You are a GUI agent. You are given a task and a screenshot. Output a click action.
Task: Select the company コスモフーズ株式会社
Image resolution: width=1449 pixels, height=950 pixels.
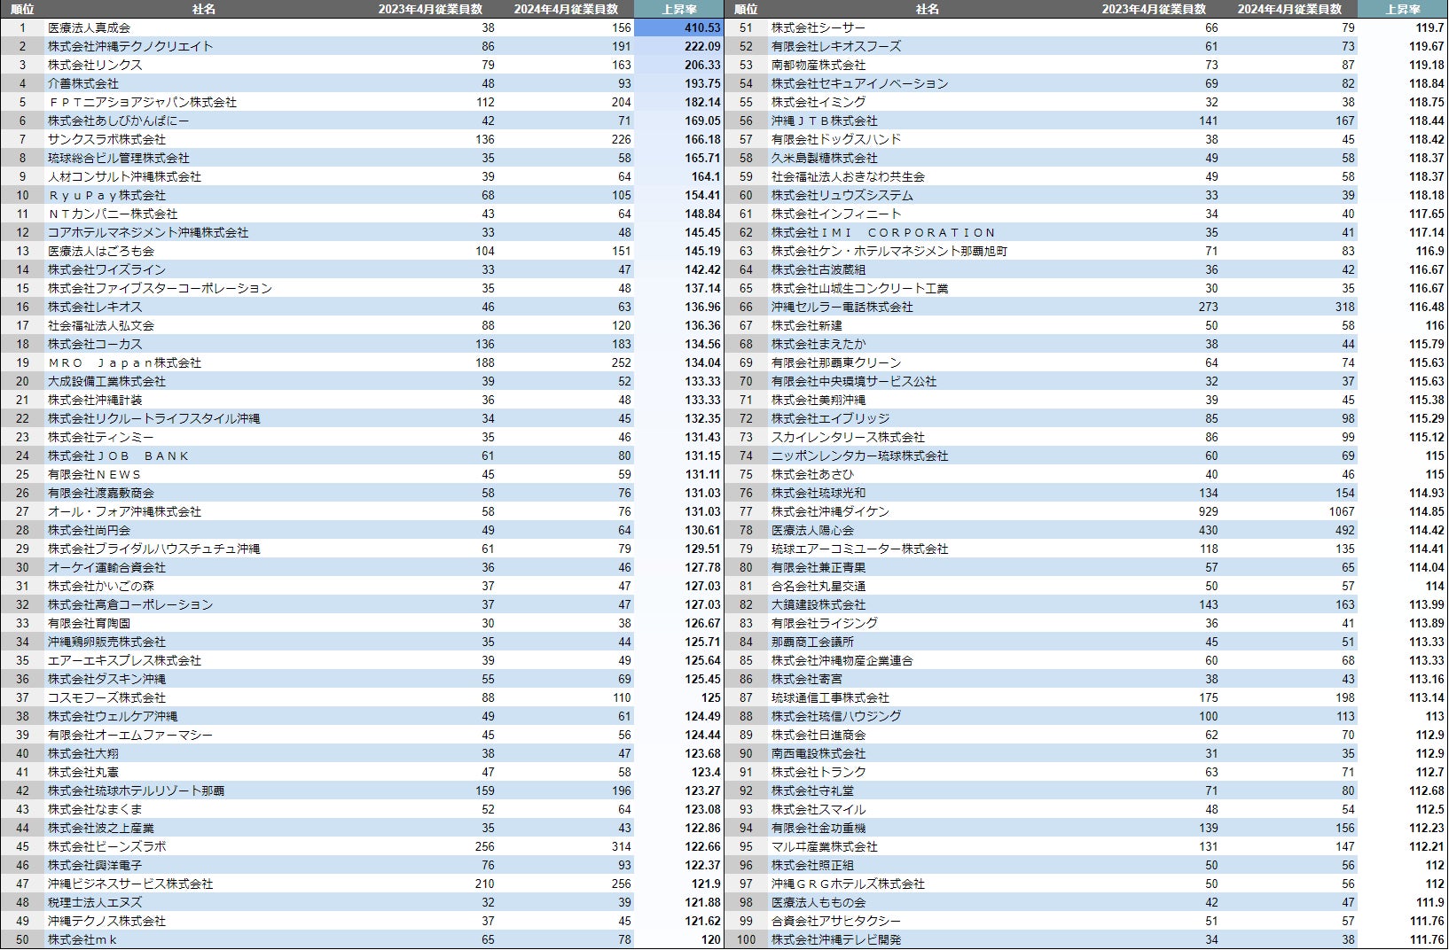click(106, 697)
